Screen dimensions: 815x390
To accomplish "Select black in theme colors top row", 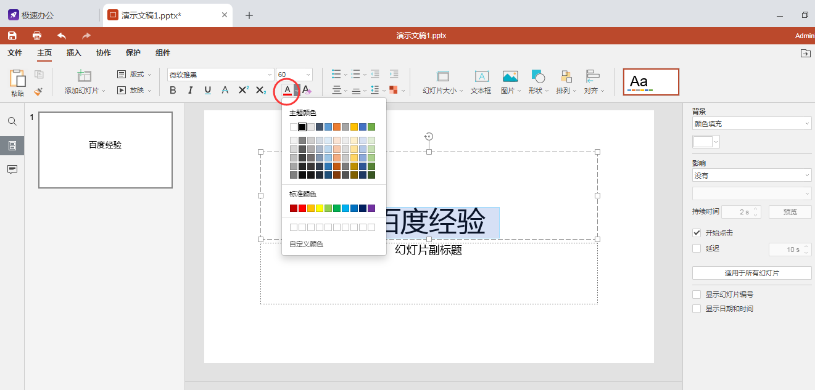I will click(302, 127).
